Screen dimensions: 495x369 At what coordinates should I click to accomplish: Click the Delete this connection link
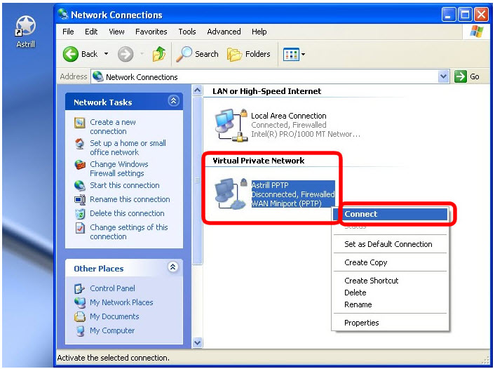(127, 213)
